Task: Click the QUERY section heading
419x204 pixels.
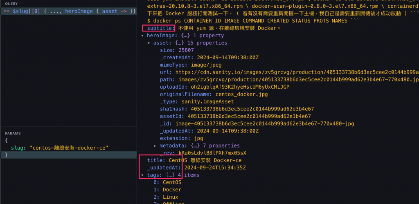Action: click(11, 4)
